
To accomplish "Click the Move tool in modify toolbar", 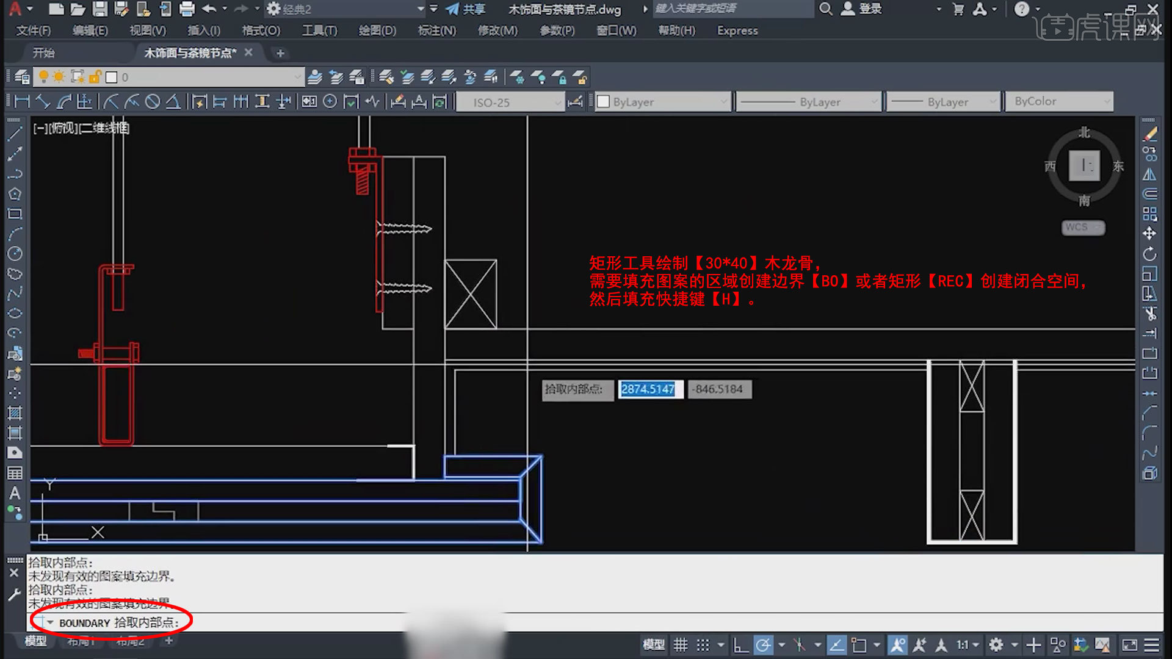I will 1149,234.
